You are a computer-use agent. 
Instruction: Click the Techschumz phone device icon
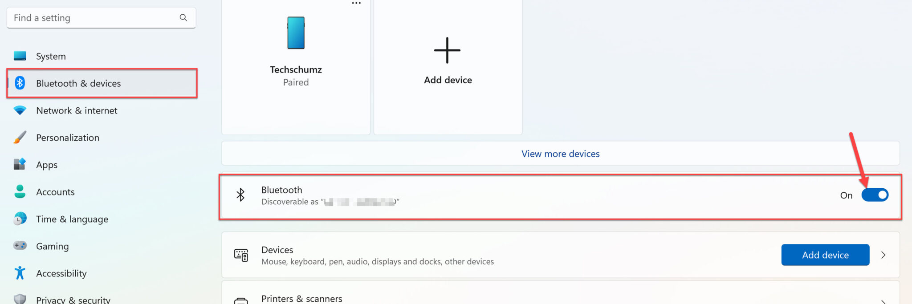pos(296,33)
